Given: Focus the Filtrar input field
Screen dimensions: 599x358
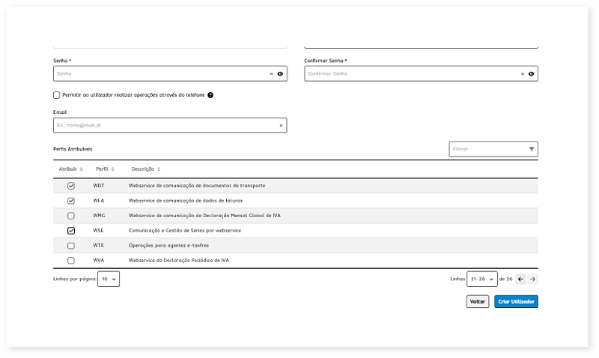Looking at the screenshot, I should point(487,149).
